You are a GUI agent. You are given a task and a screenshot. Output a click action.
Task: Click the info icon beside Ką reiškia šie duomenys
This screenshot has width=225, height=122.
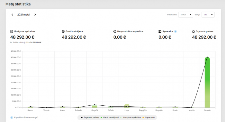tap(12, 118)
